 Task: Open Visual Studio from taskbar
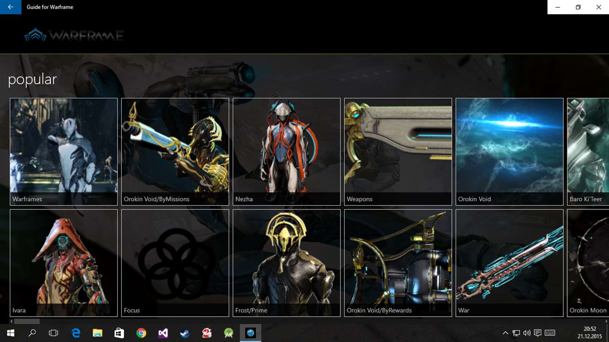click(x=163, y=333)
